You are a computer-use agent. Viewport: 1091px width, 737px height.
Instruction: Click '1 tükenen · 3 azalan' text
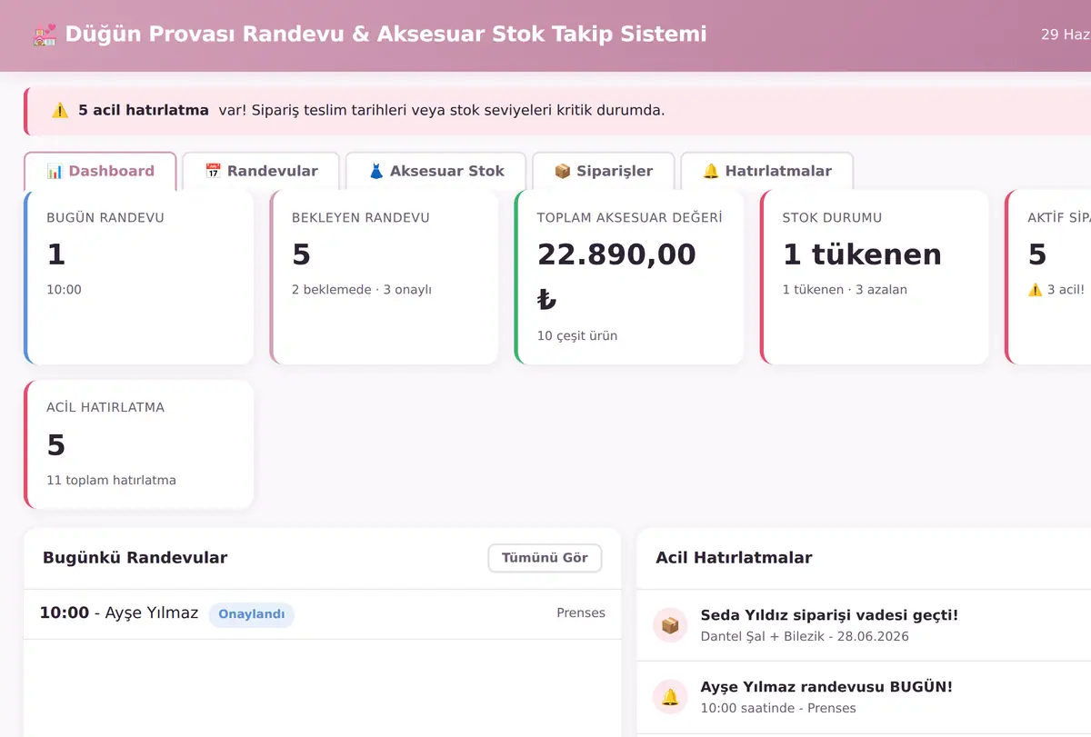click(845, 290)
